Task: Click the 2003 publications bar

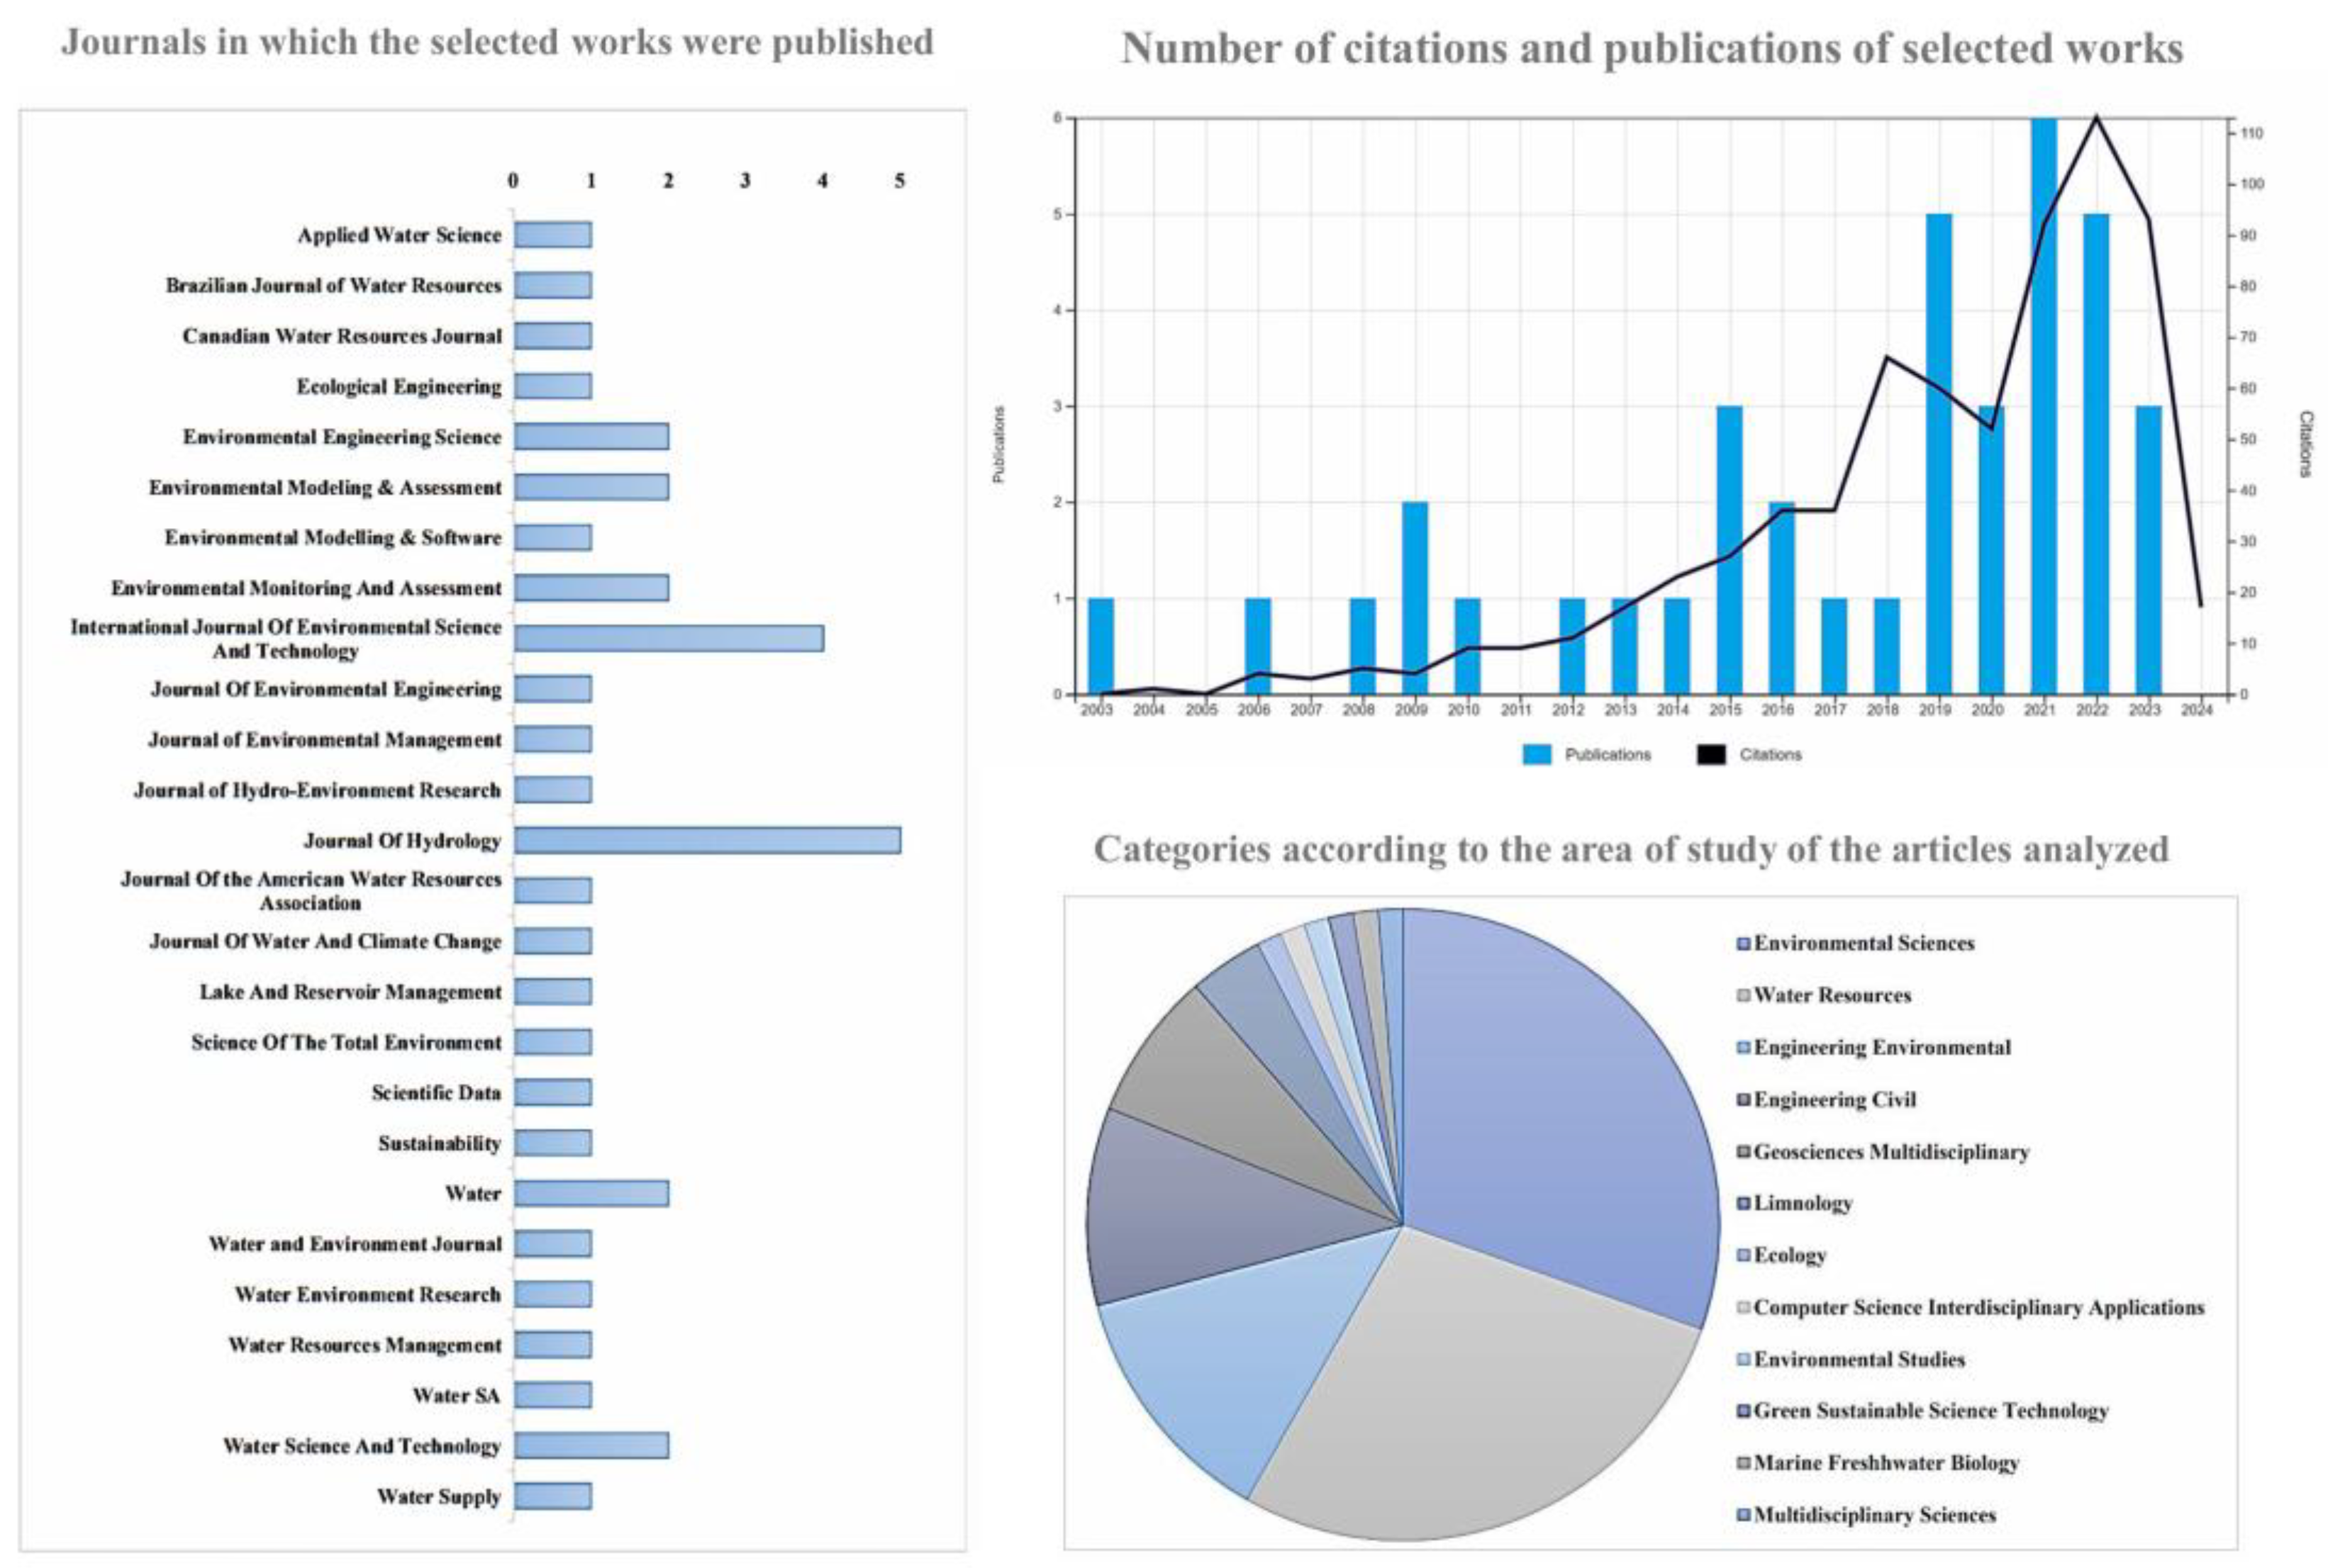Action: pos(1101,646)
